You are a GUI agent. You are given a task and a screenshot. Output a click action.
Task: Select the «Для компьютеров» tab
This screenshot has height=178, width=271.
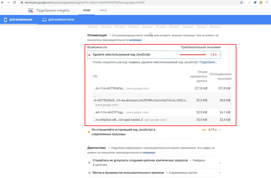(x=61, y=20)
